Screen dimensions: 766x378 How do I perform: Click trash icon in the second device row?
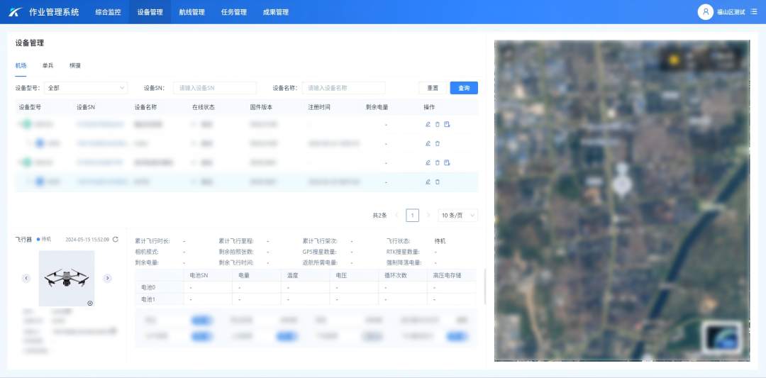point(438,143)
